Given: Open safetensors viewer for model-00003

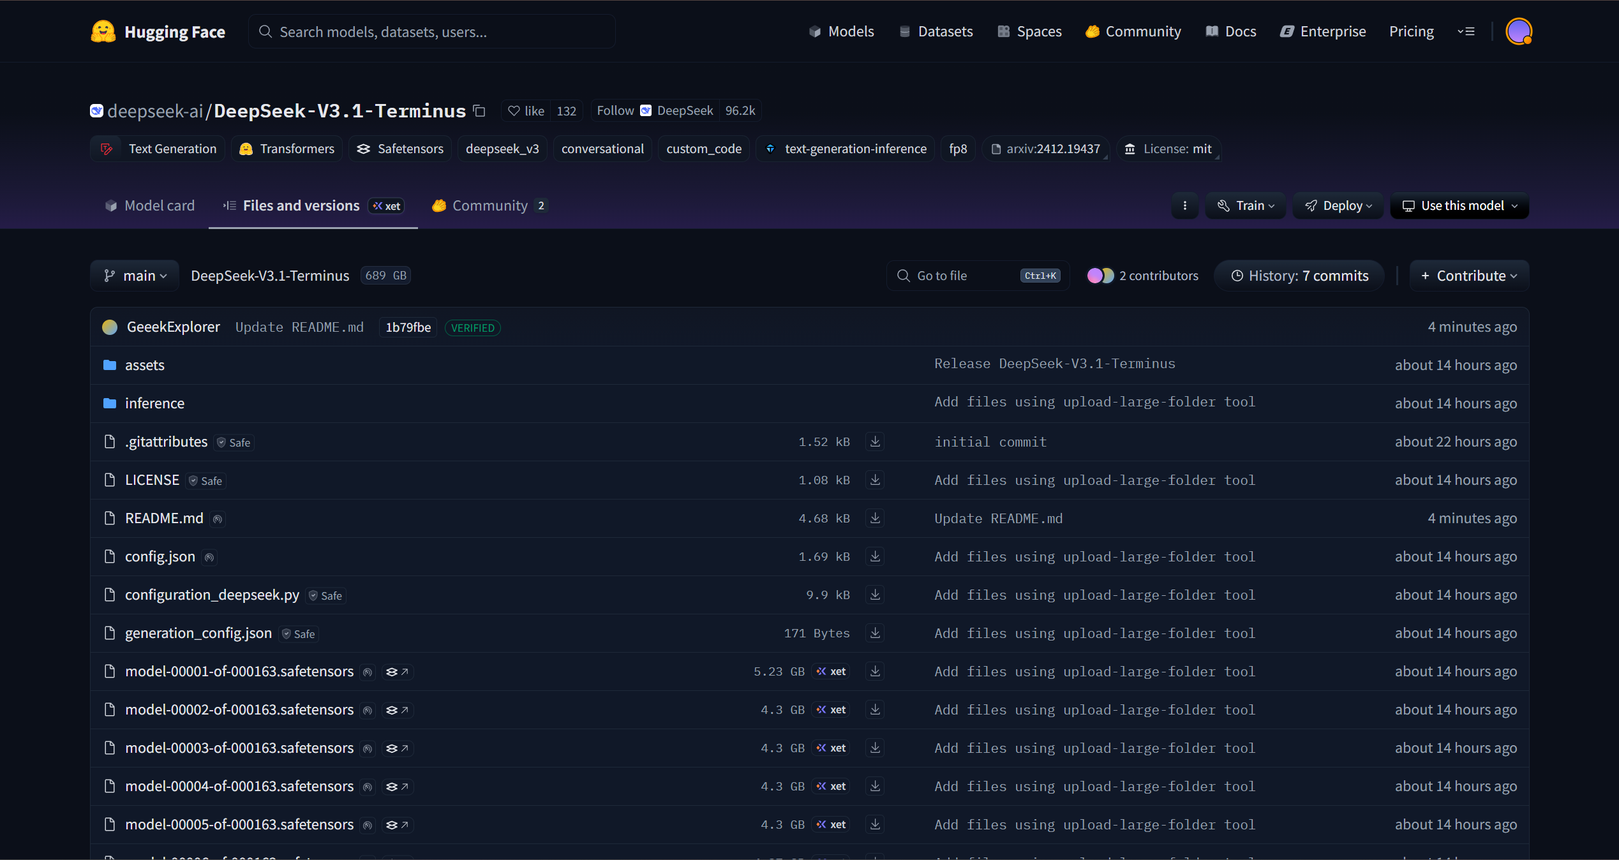Looking at the screenshot, I should [x=398, y=748].
